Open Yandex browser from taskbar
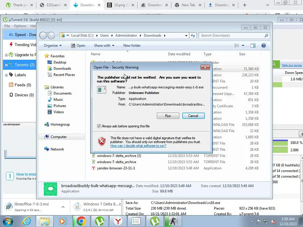 coord(118,221)
